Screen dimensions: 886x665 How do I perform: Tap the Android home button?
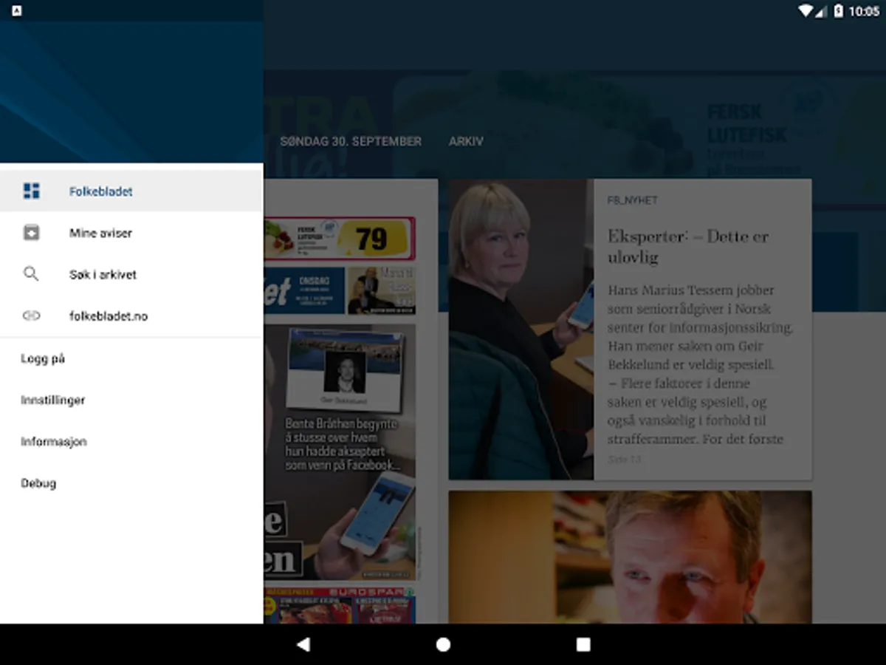pos(443,644)
